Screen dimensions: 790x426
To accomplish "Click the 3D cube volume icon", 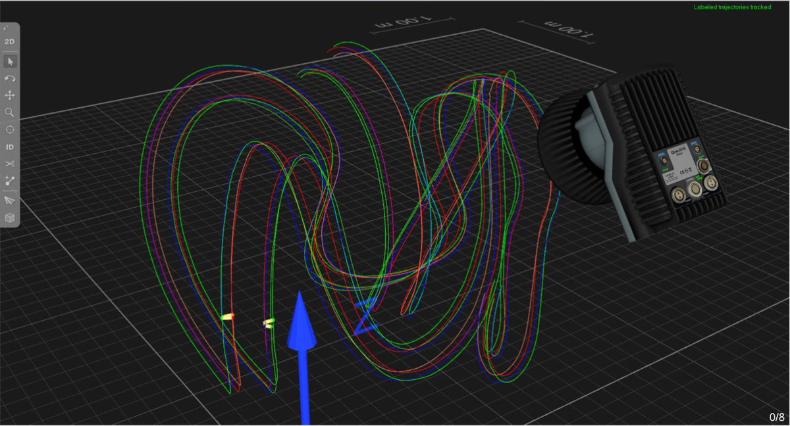I will coord(10,217).
